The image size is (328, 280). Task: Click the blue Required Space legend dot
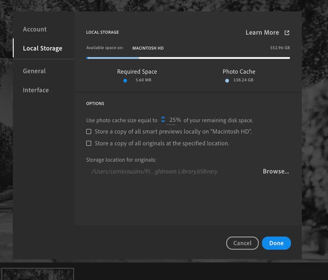coord(125,81)
